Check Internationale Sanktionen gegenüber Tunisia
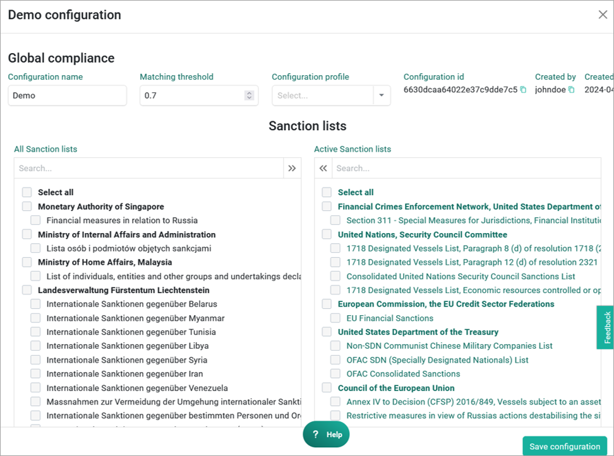The image size is (614, 456). click(x=35, y=332)
